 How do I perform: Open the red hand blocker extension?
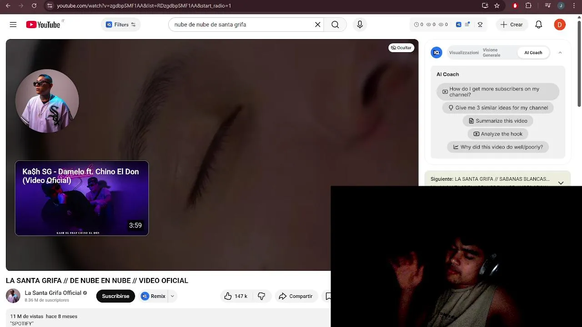515,5
